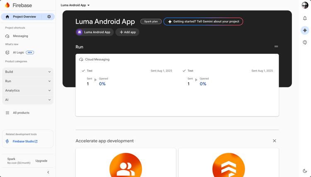Open notifications bell
The width and height of the screenshot is (311, 177).
[x=305, y=18]
